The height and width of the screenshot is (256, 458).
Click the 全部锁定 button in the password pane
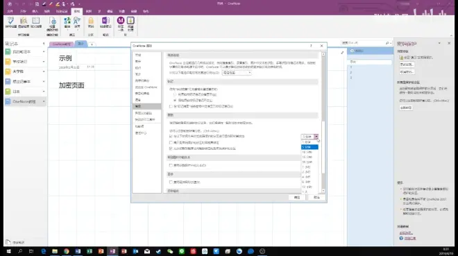click(x=406, y=108)
